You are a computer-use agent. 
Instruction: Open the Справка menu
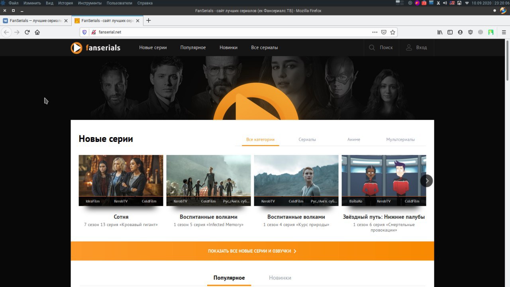[145, 3]
